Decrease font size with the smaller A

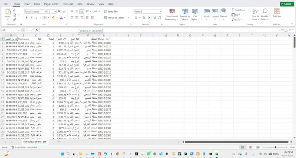[64, 11]
